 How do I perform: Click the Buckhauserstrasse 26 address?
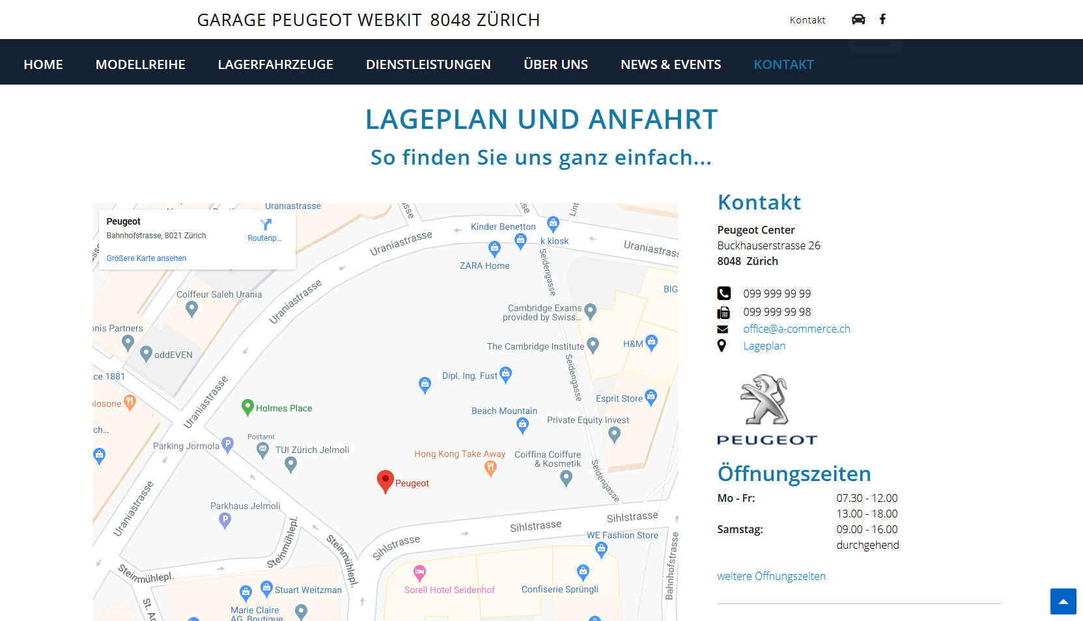tap(768, 245)
